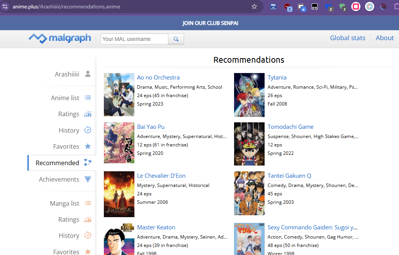
Task: Open the Tantei Gakuen Q title link
Action: (289, 176)
